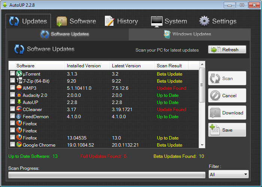The width and height of the screenshot is (262, 187).
Task: Click the Refresh button label
Action: [230, 50]
